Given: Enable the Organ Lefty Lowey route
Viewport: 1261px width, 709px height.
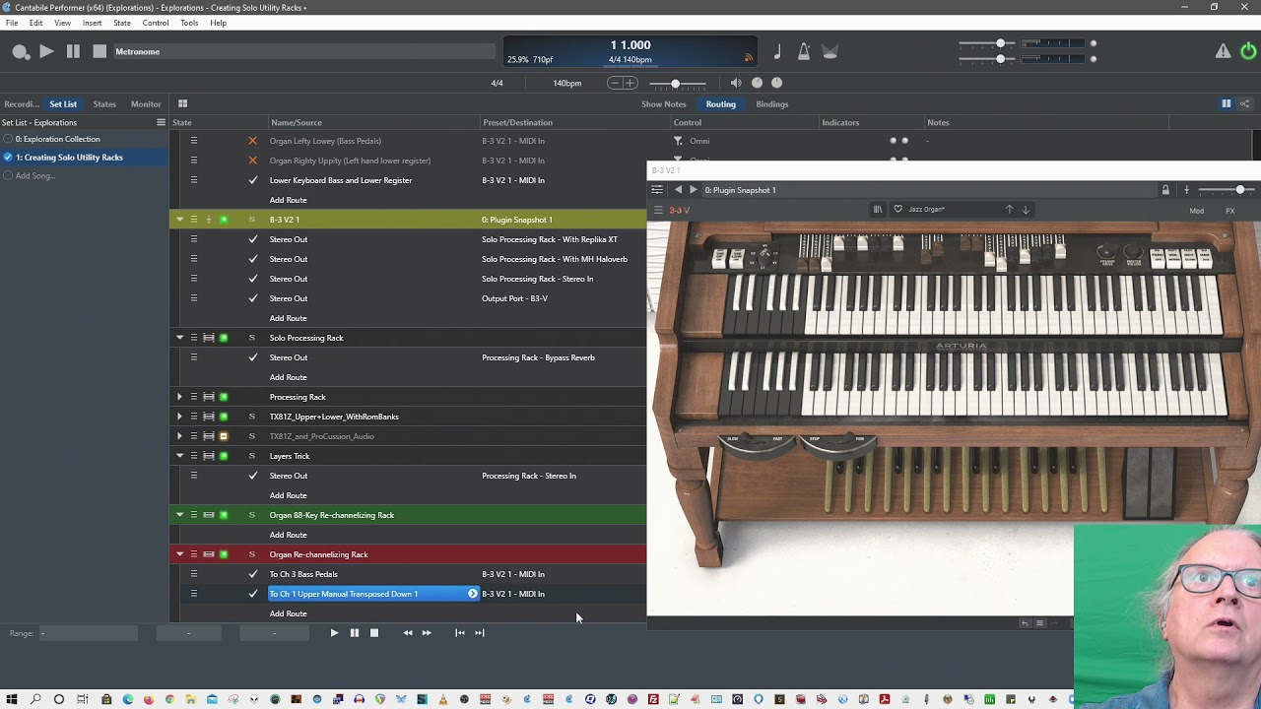Looking at the screenshot, I should pyautogui.click(x=252, y=141).
